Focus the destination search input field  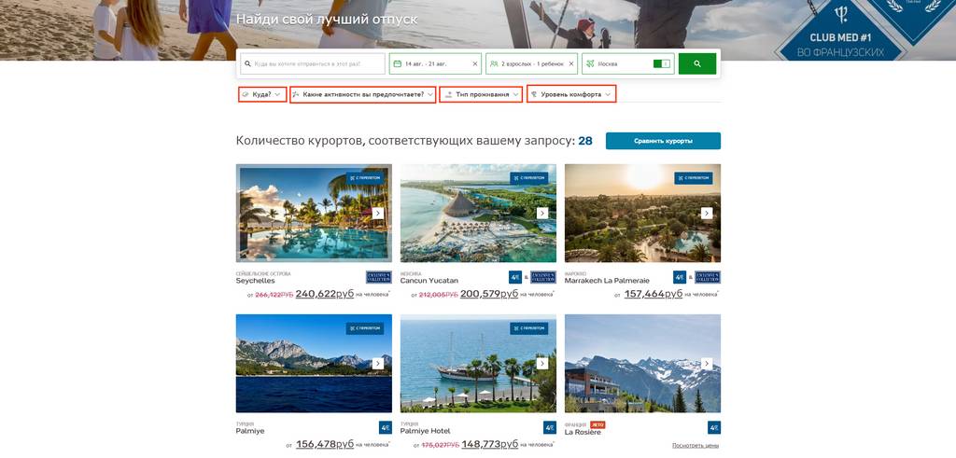[312, 63]
